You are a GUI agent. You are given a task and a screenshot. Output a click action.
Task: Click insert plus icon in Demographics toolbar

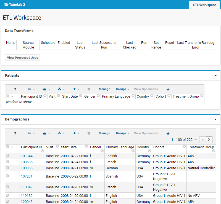point(75,133)
